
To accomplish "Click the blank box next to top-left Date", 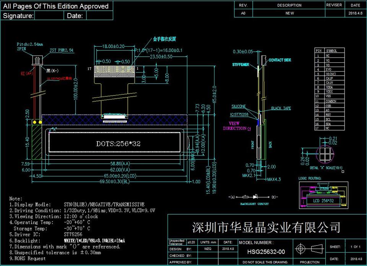I will (100, 16).
